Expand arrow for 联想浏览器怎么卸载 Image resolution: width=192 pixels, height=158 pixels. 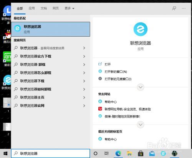coord(84,73)
